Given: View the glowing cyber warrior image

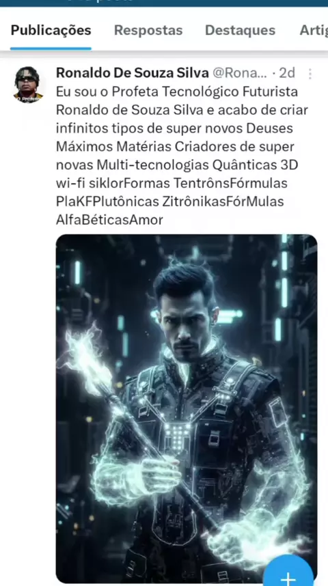Looking at the screenshot, I should [x=187, y=408].
